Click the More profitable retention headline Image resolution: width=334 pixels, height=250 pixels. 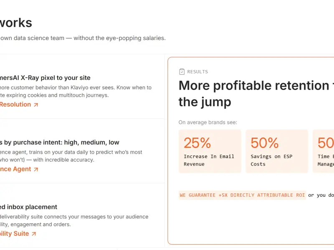coord(256,94)
